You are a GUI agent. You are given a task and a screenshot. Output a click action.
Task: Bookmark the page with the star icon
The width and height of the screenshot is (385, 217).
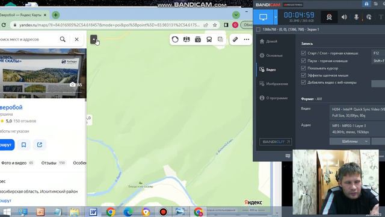tap(215, 25)
